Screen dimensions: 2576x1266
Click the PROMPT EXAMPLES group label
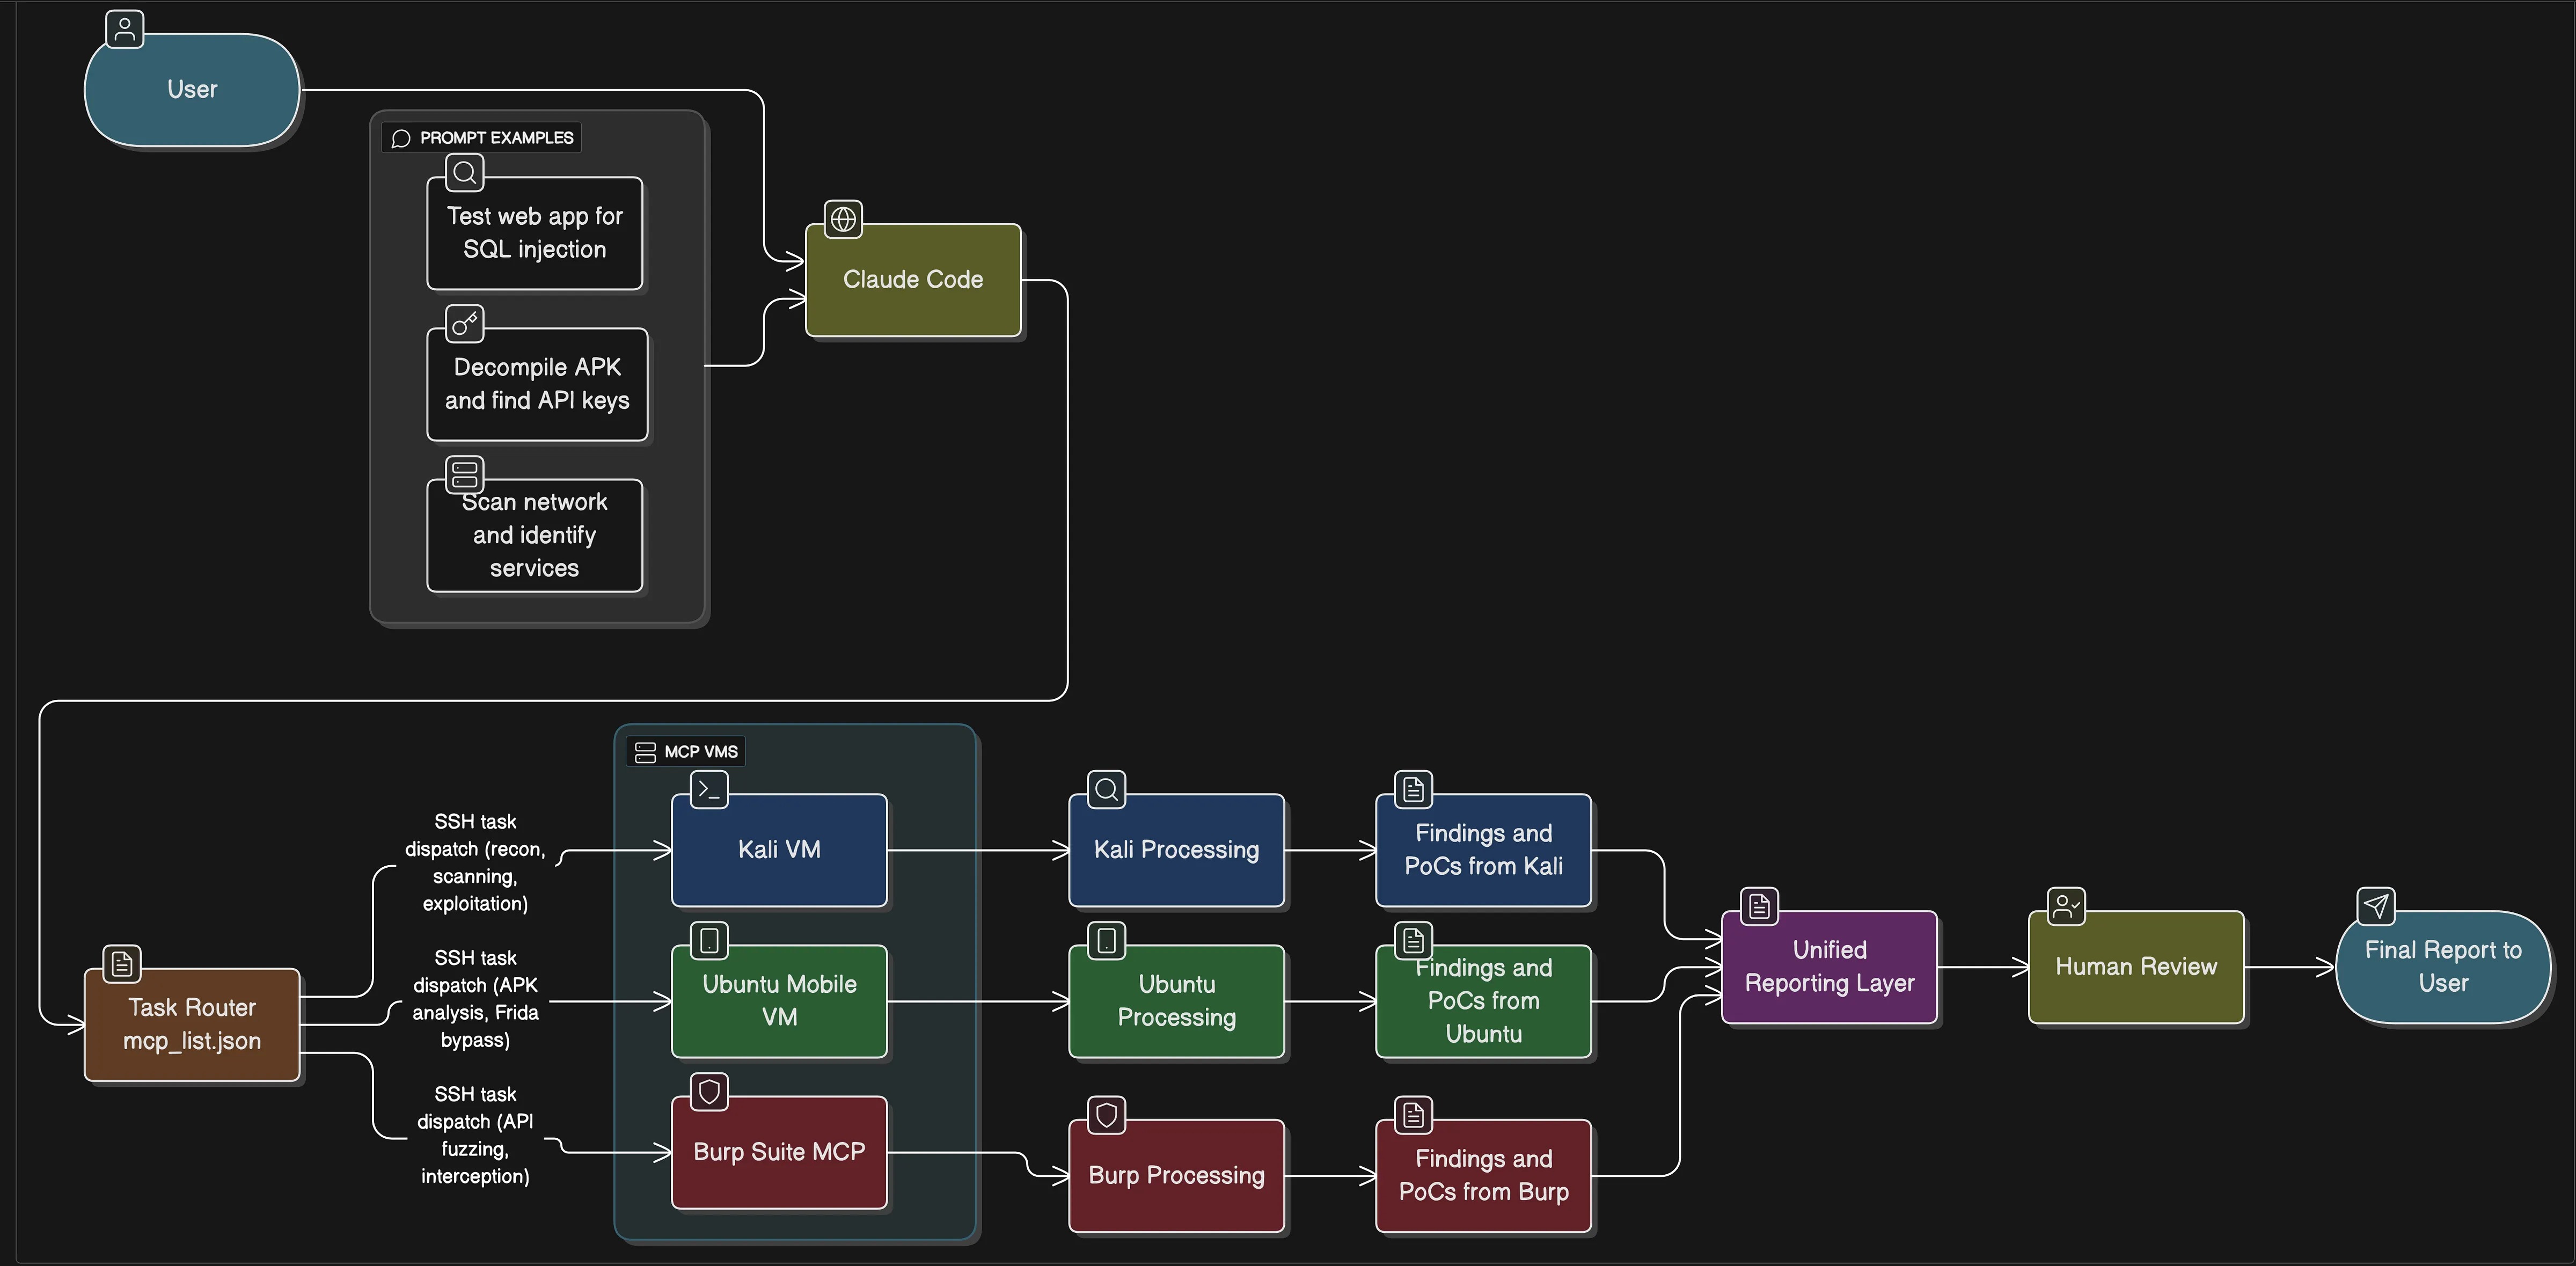click(496, 138)
